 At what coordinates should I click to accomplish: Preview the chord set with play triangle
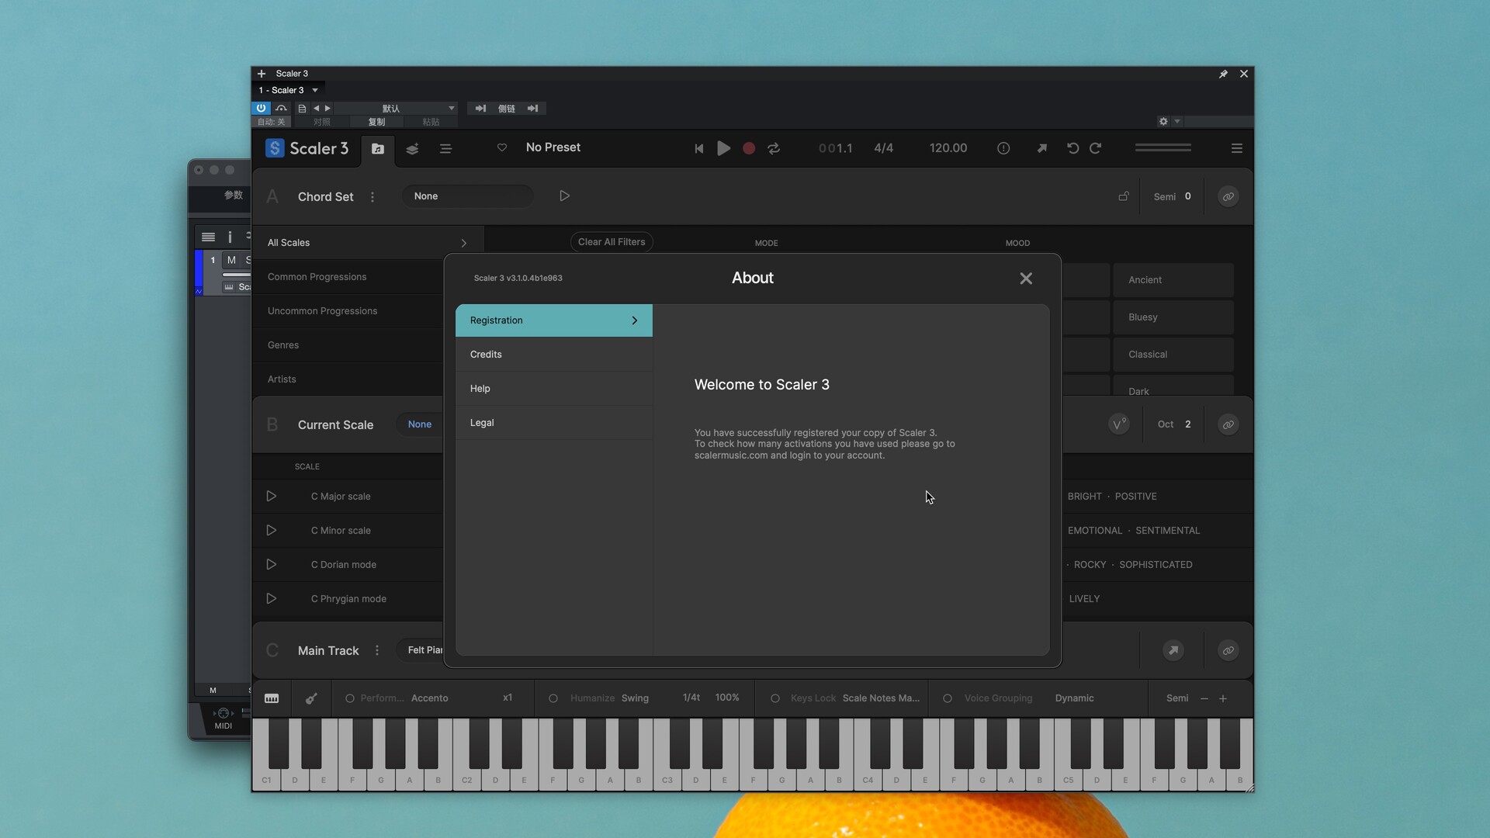pos(564,196)
